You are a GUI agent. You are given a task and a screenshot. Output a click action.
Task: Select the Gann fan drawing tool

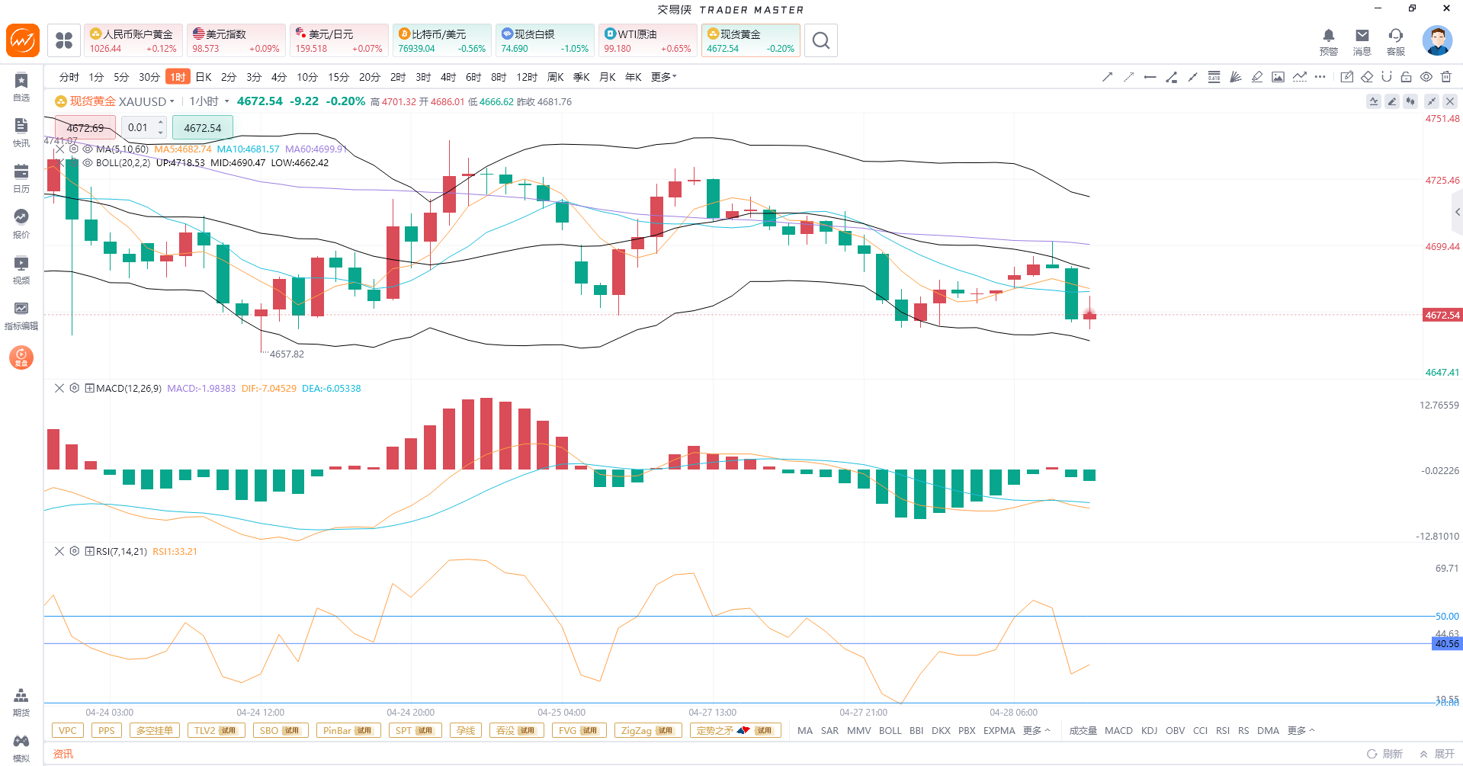[1235, 77]
